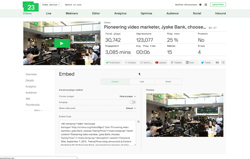This screenshot has width=250, height=159.
Task: Play the video with the green play button
Action: tap(62, 43)
